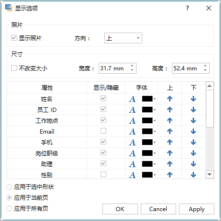221x221 pixels.
Task: Enable the 不改变大小 checkbox
Action: pos(14,68)
